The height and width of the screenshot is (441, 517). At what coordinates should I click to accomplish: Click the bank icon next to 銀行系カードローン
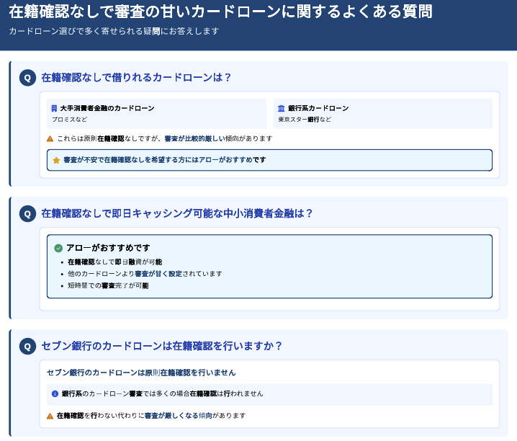pyautogui.click(x=282, y=108)
